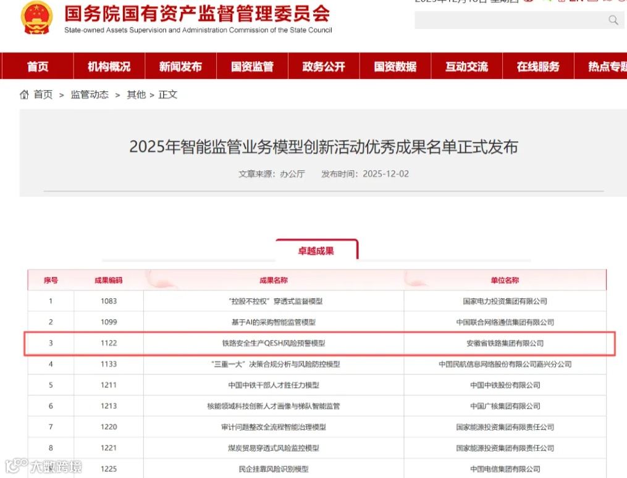627x478 pixels.
Task: Click 正文 breadcrumb text
Action: click(x=168, y=94)
